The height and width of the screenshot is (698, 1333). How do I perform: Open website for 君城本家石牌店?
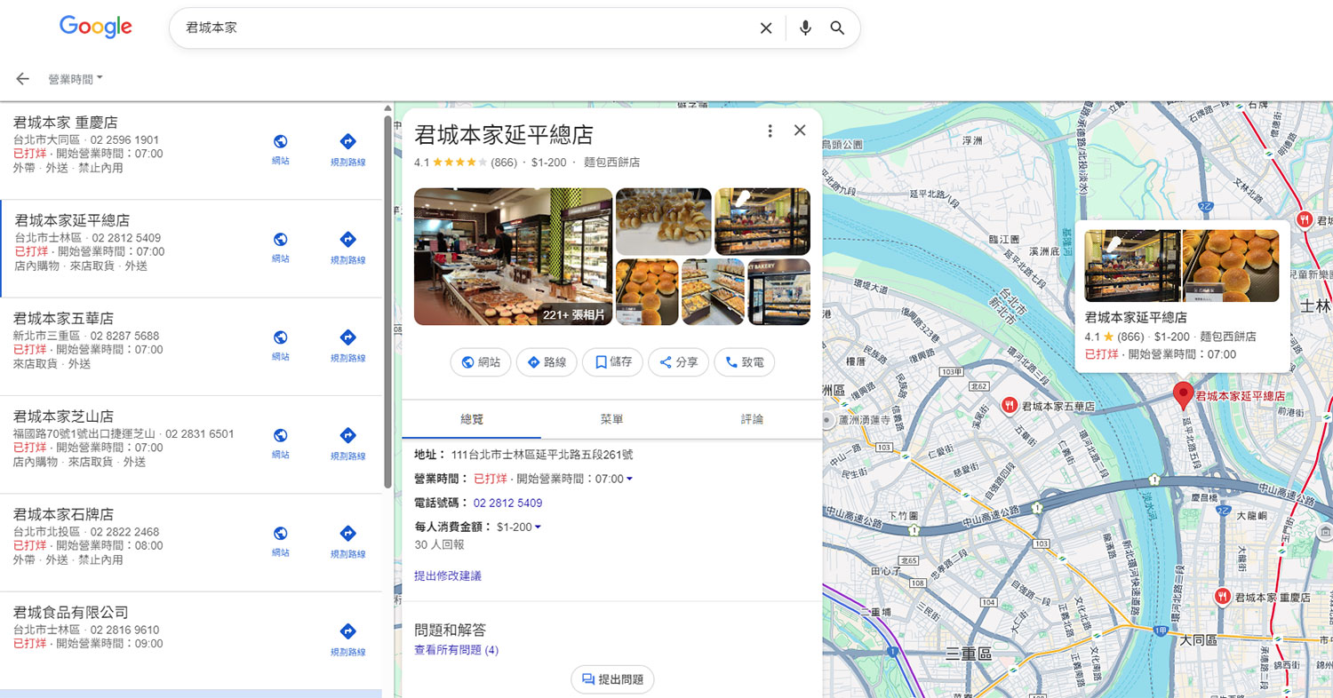pos(281,541)
